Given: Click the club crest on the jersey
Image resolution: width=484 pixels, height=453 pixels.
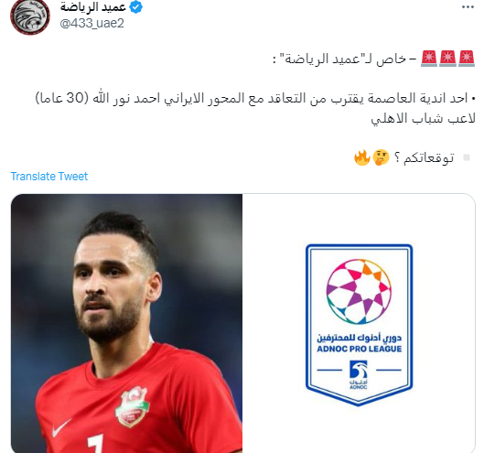Looking at the screenshot, I should 132,406.
